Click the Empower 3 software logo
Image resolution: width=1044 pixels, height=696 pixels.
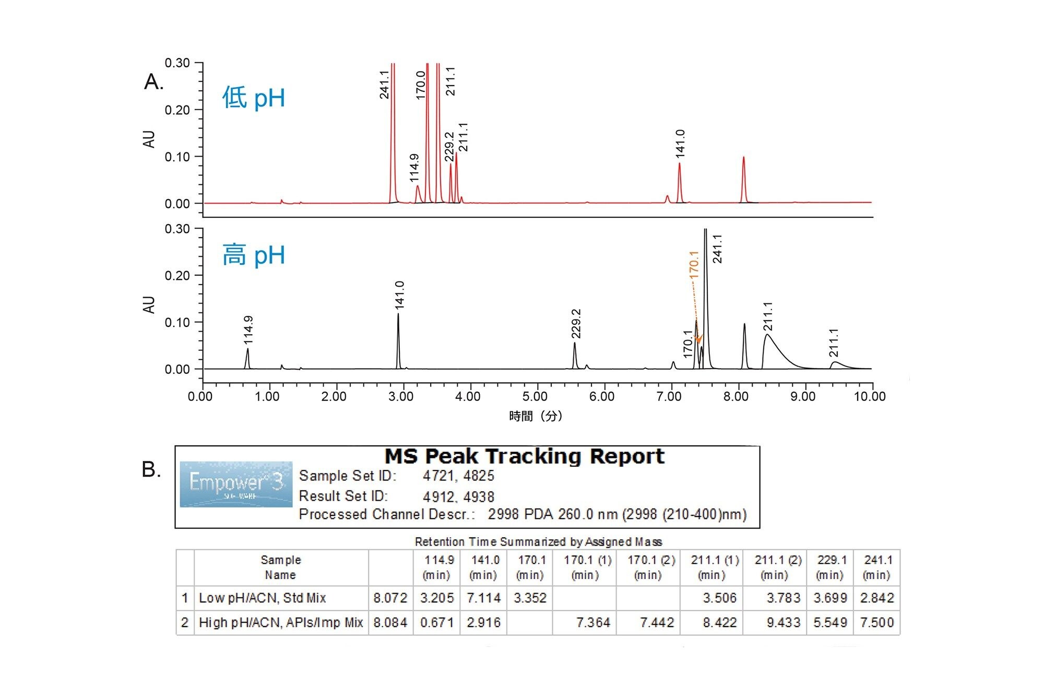pyautogui.click(x=236, y=484)
